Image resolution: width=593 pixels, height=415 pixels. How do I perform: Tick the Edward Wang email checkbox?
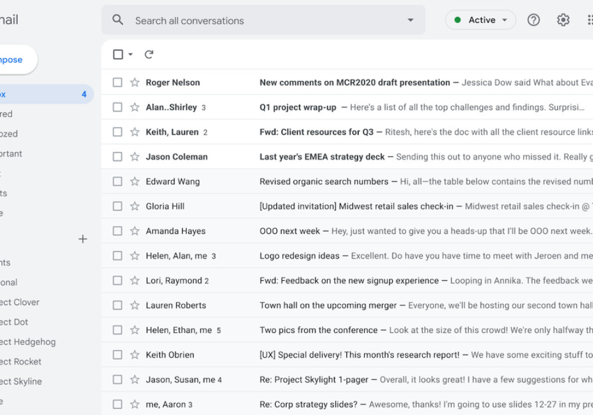[117, 181]
